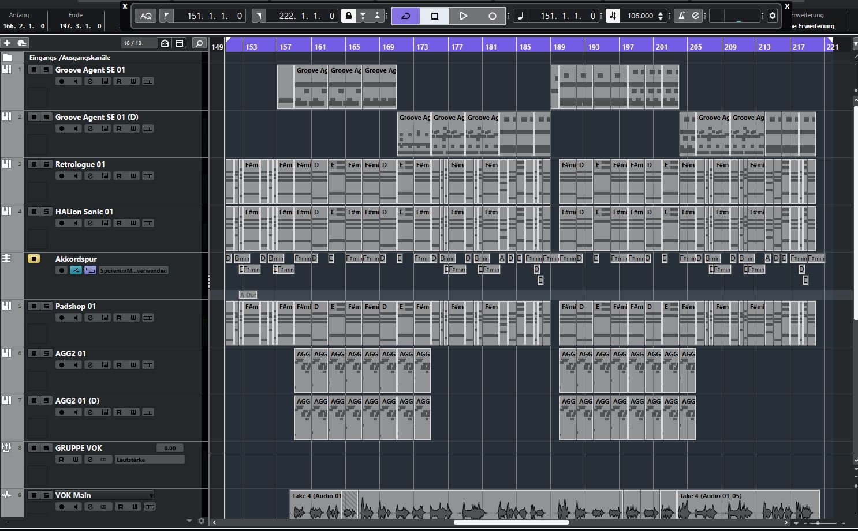
Task: Mute the Akkordspur chord track
Action: tap(34, 259)
